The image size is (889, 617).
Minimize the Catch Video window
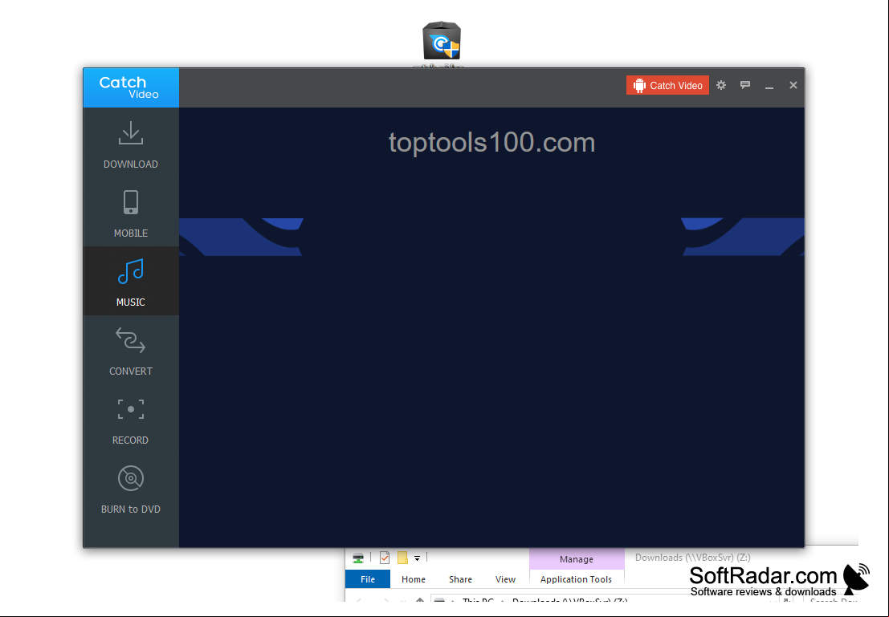(x=769, y=86)
